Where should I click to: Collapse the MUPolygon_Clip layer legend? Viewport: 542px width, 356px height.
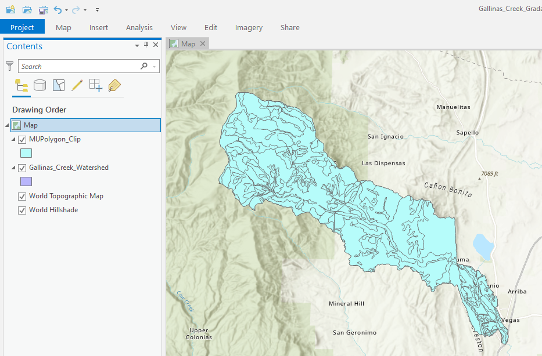pos(13,140)
